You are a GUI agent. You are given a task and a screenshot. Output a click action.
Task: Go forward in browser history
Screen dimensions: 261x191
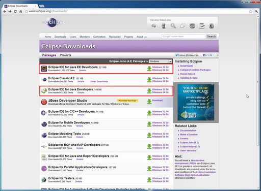point(10,11)
